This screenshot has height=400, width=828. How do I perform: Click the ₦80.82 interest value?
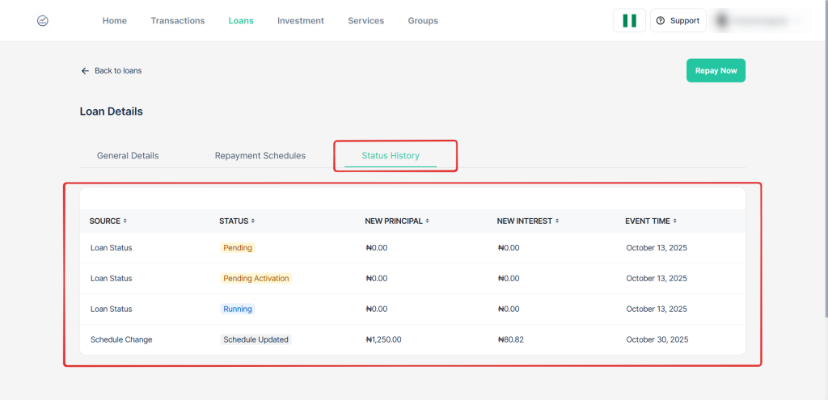tap(511, 340)
